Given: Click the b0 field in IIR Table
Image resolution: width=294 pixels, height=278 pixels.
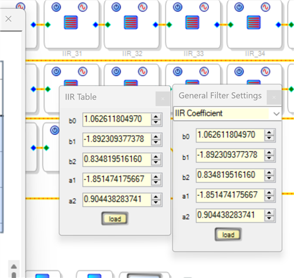Looking at the screenshot, I should pyautogui.click(x=117, y=119).
